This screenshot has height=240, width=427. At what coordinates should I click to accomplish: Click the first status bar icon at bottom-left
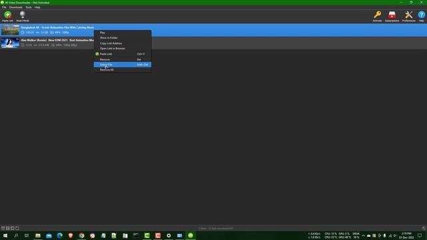click(3, 228)
